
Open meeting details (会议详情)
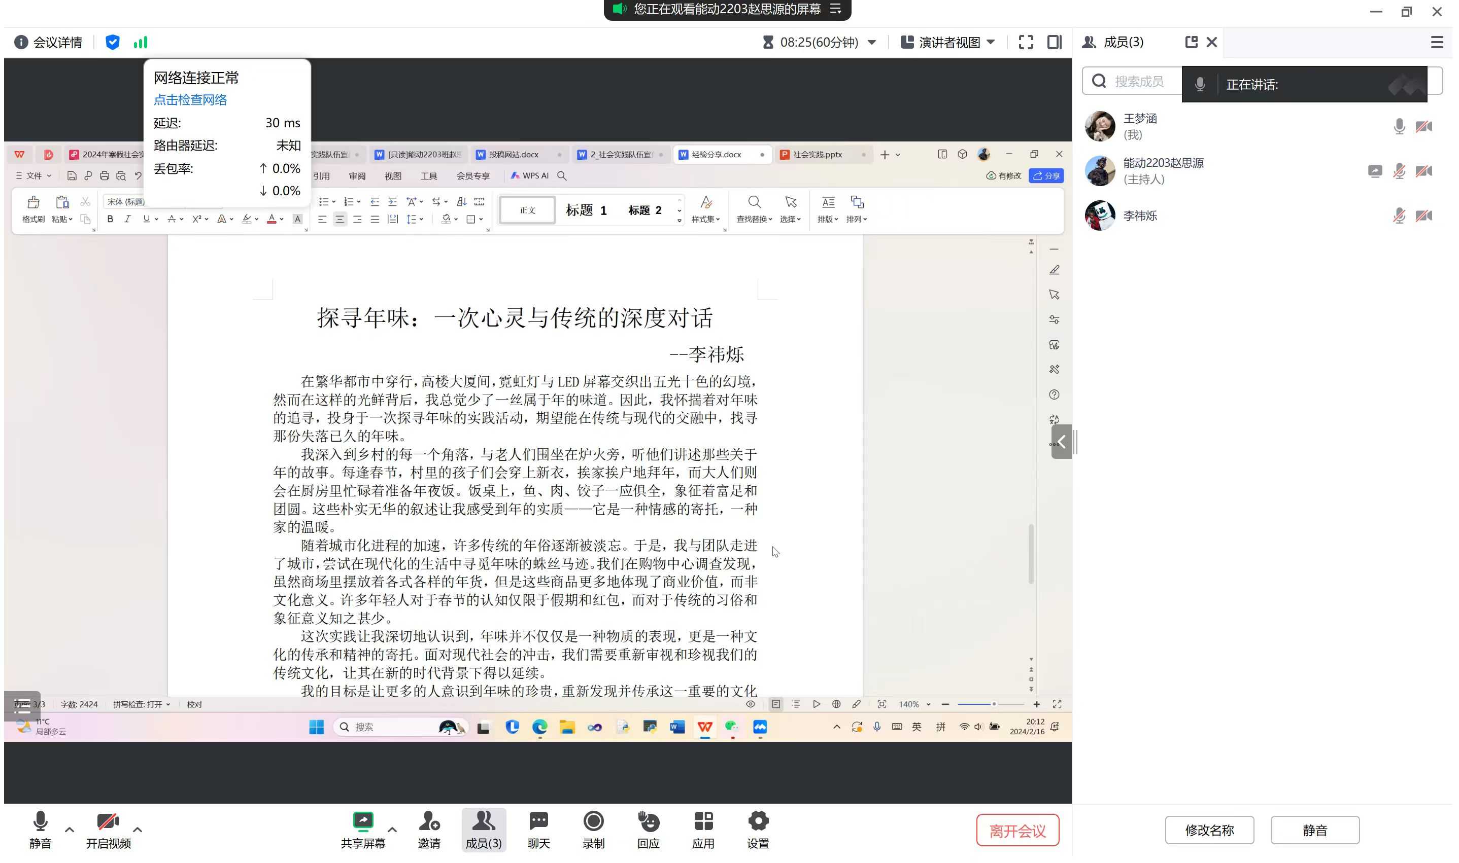pyautogui.click(x=48, y=43)
